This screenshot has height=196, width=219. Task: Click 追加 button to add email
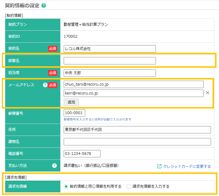71,102
